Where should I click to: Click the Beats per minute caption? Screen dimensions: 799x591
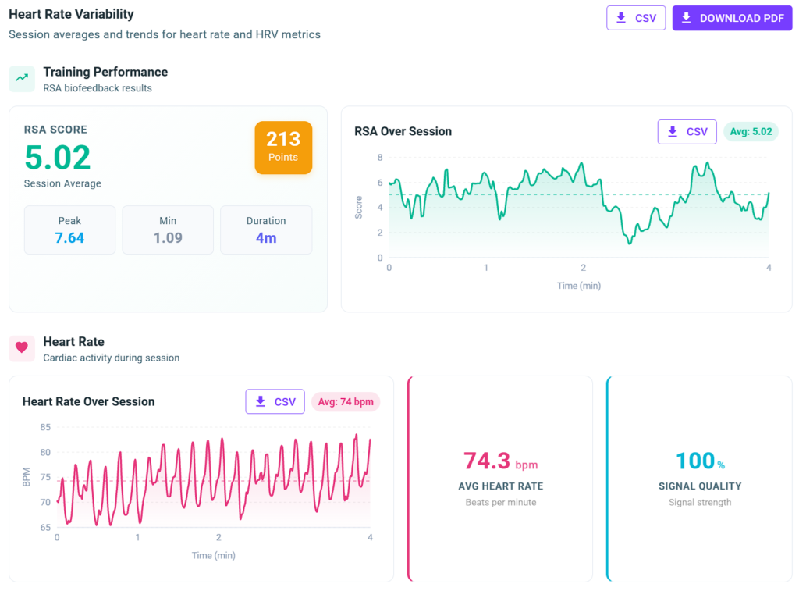[500, 502]
